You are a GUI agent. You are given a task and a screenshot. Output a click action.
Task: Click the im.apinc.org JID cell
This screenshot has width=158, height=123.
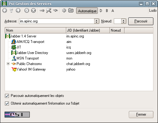click(x=75, y=36)
